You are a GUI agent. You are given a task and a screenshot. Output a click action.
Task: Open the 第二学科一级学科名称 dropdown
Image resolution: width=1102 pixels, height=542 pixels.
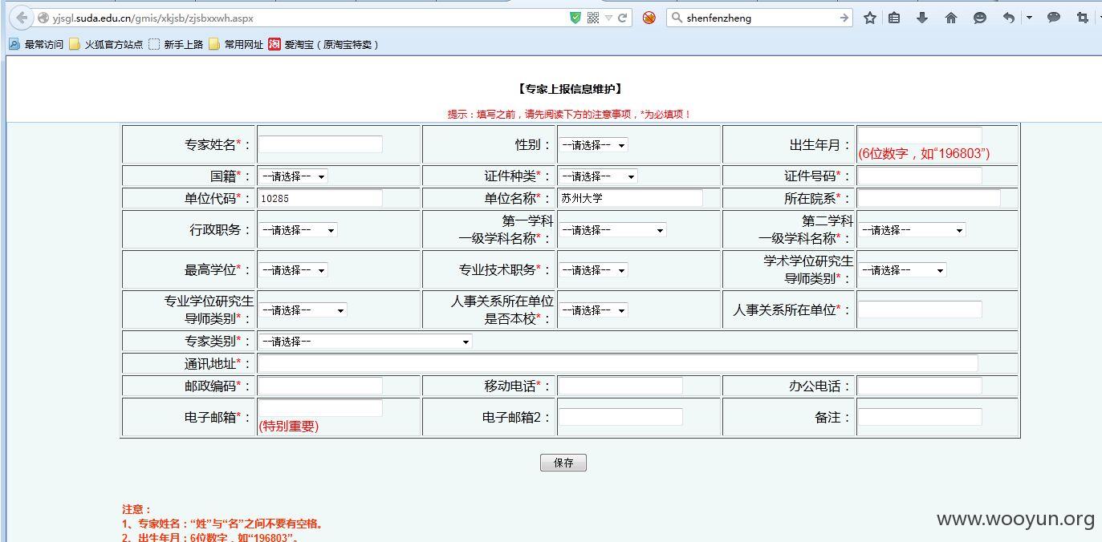click(x=912, y=230)
